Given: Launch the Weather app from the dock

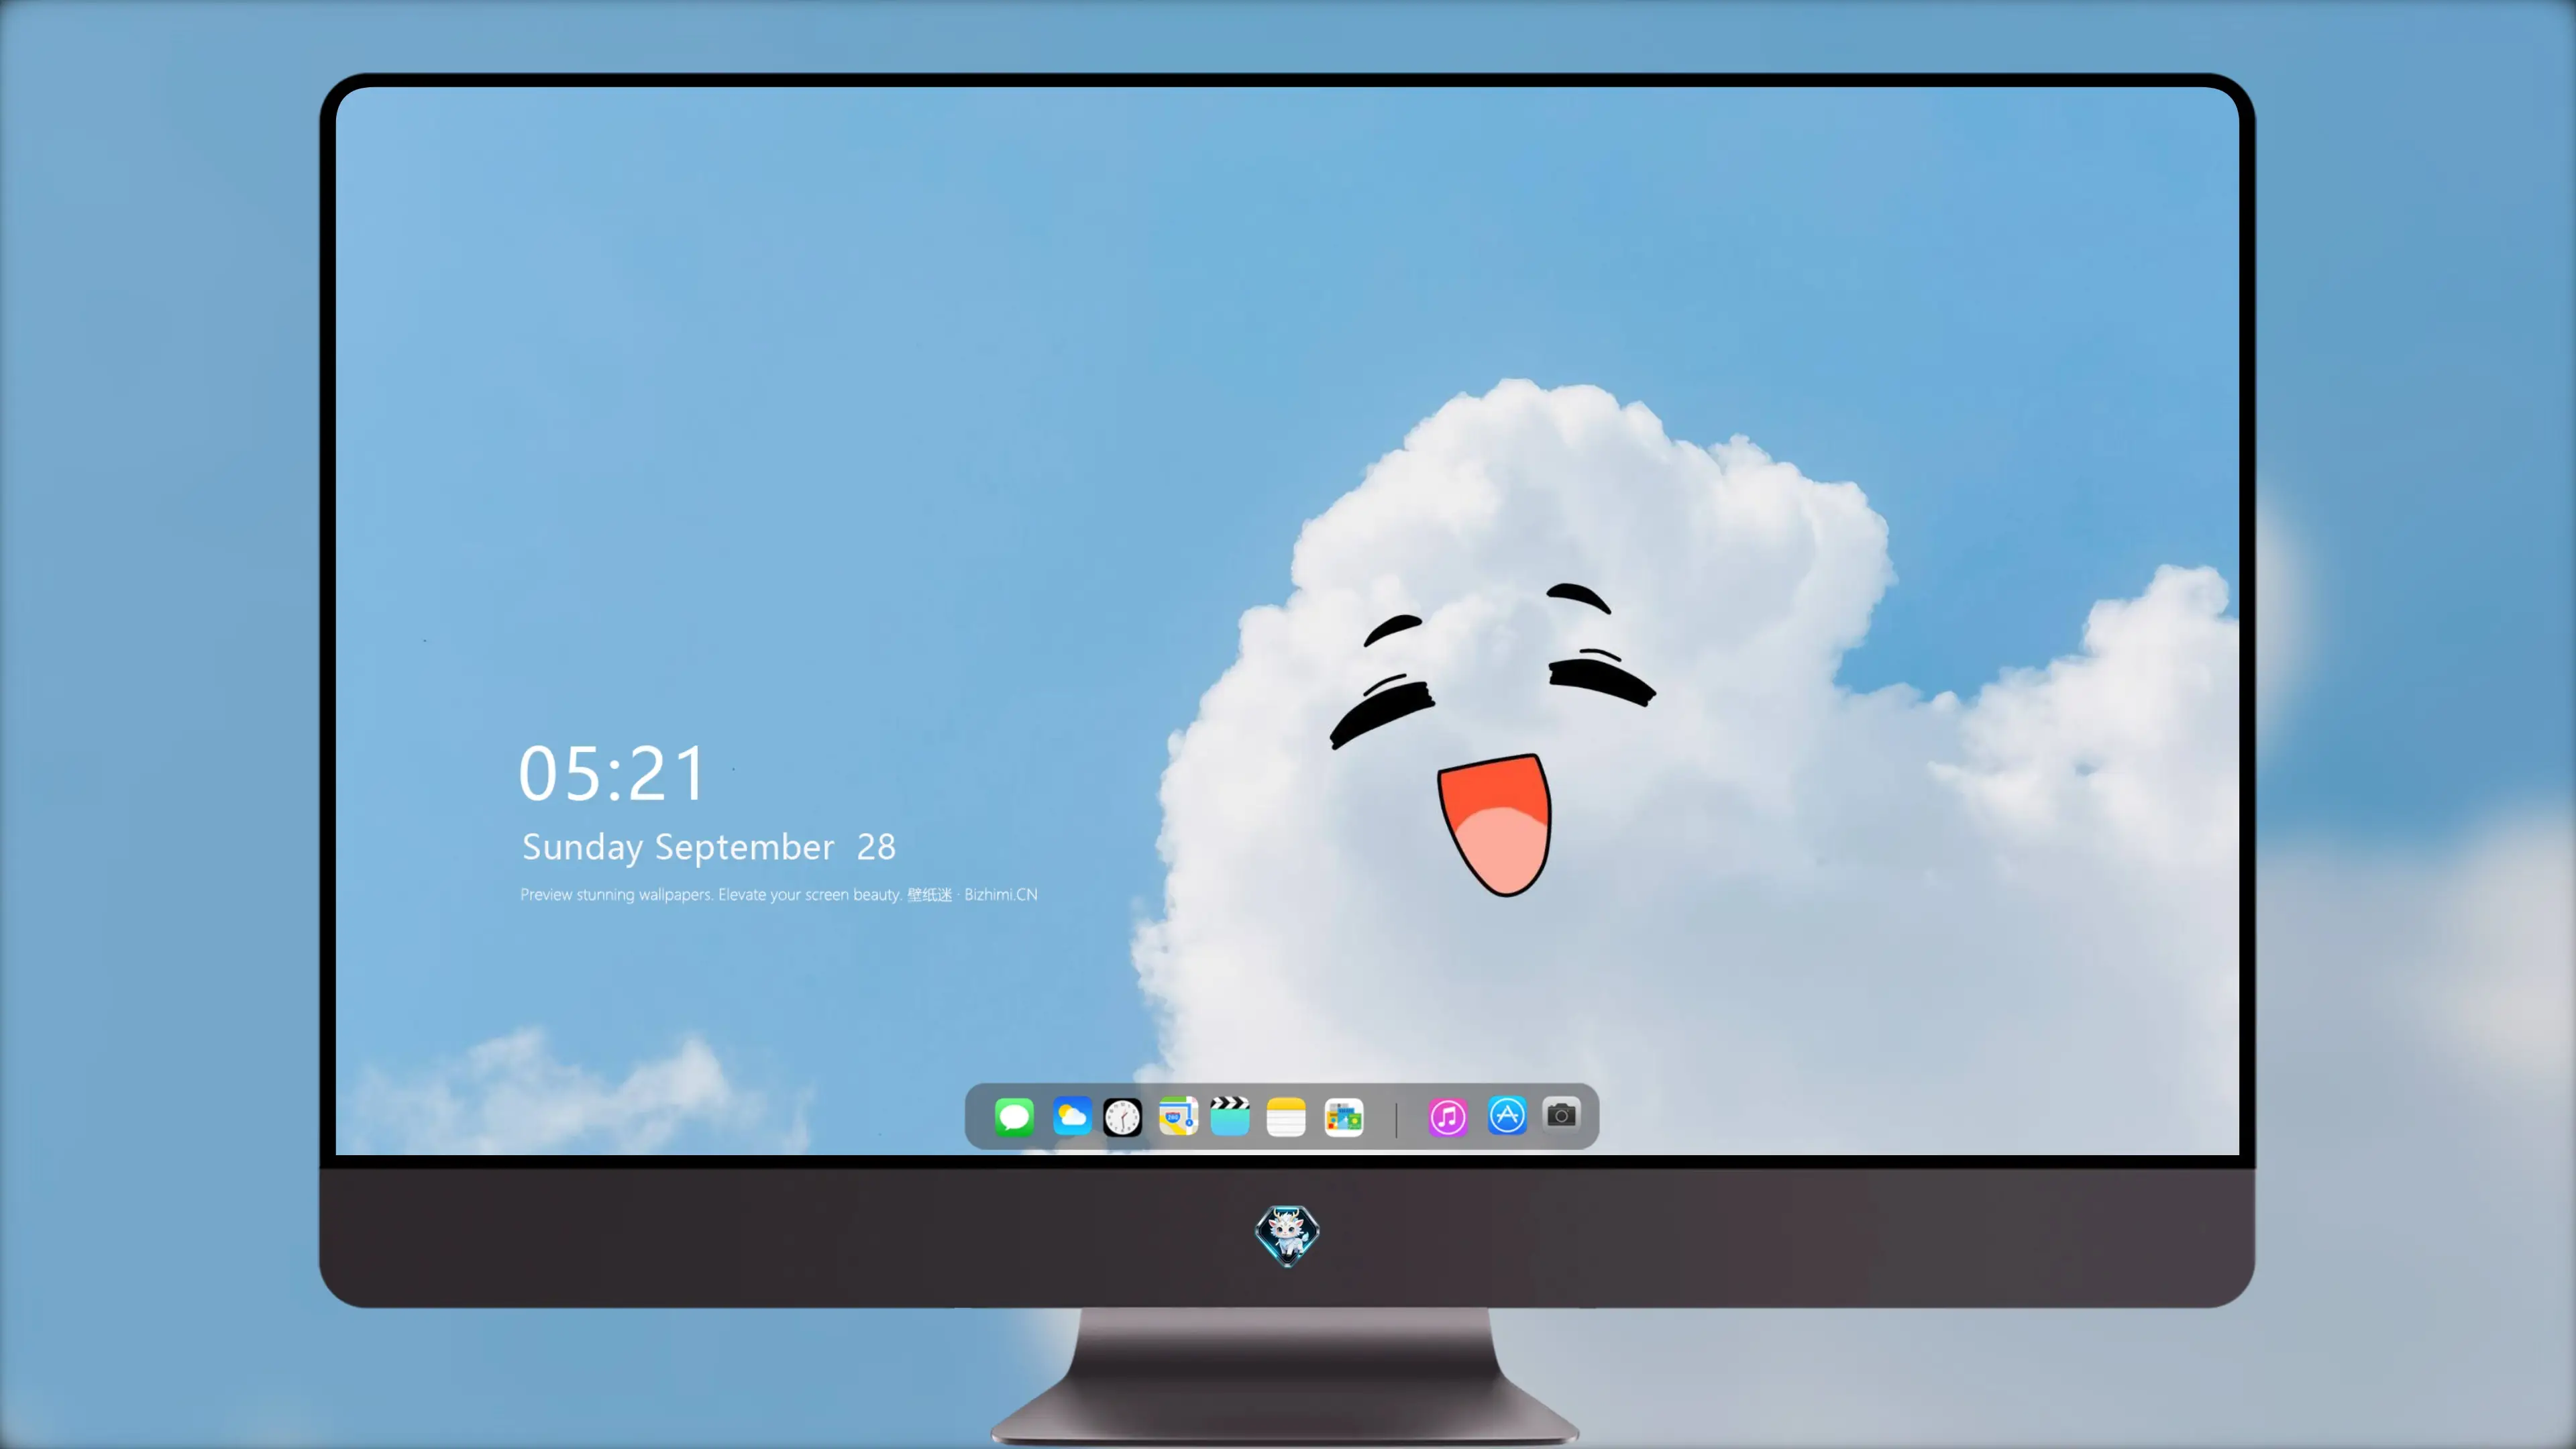Looking at the screenshot, I should [1071, 1116].
